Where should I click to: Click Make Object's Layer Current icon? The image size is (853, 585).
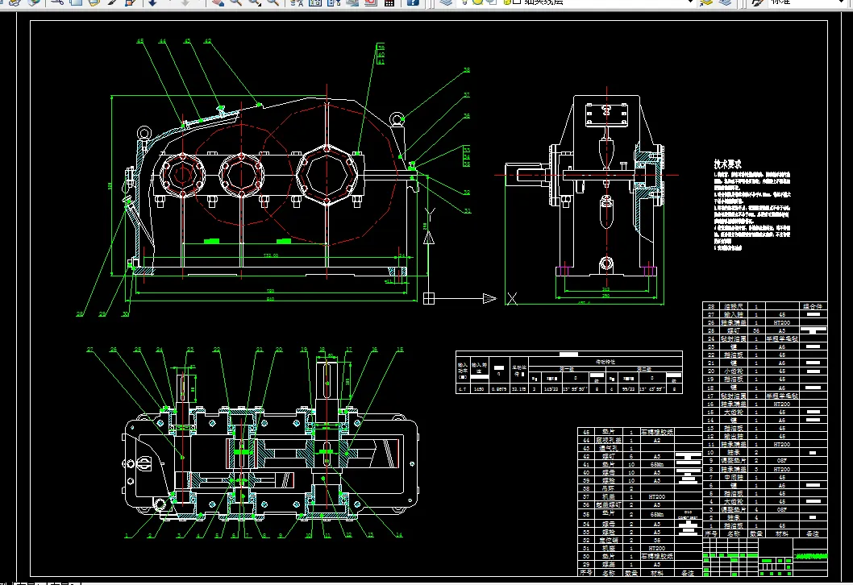pos(705,2)
